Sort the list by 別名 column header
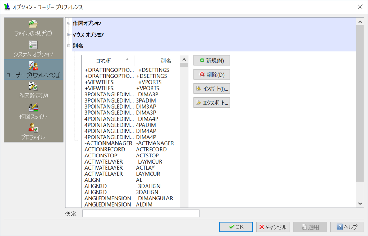 (158, 61)
